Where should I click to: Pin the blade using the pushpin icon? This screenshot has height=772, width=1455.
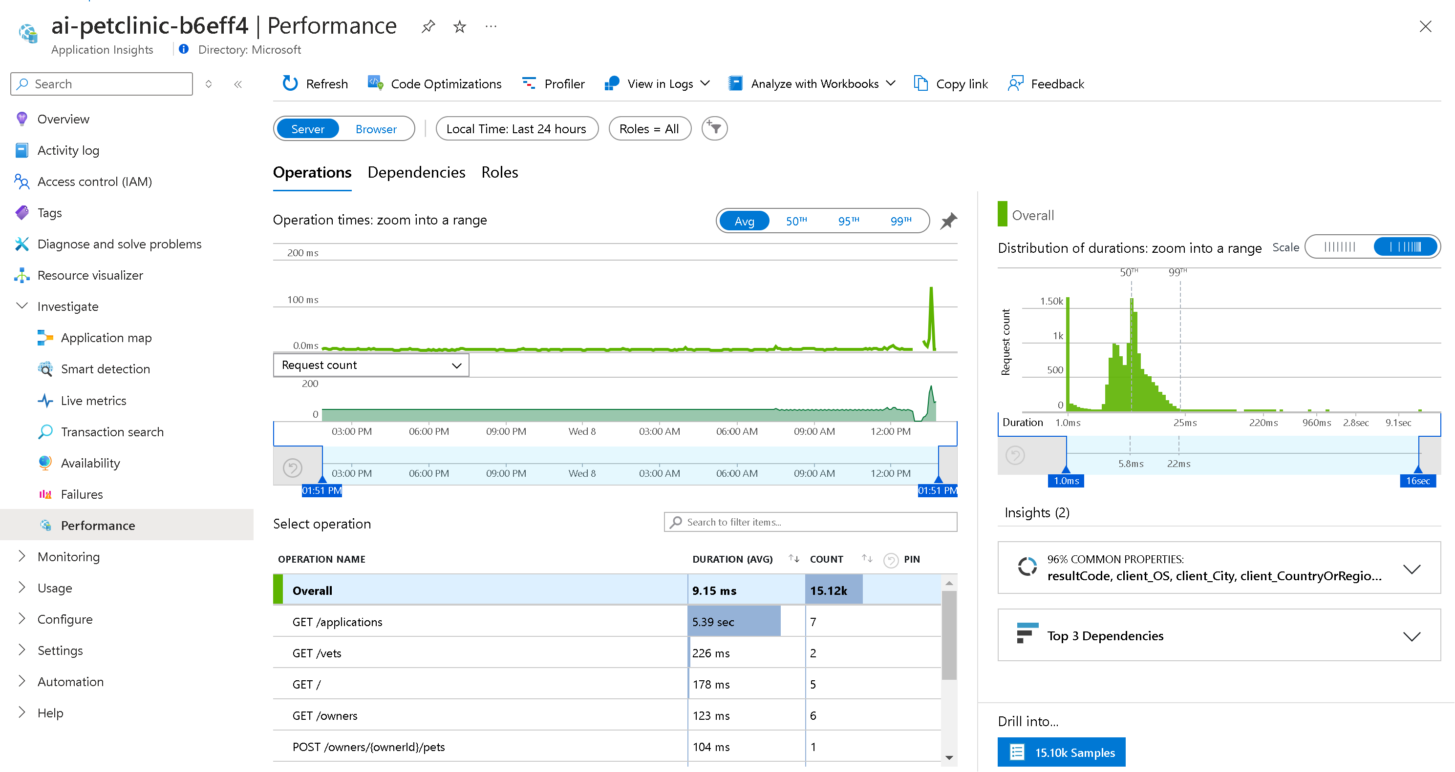click(428, 26)
